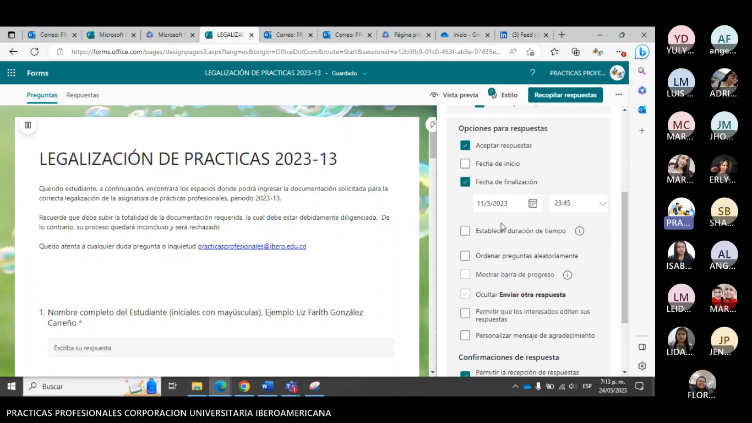Click the browser back arrow

[13, 52]
